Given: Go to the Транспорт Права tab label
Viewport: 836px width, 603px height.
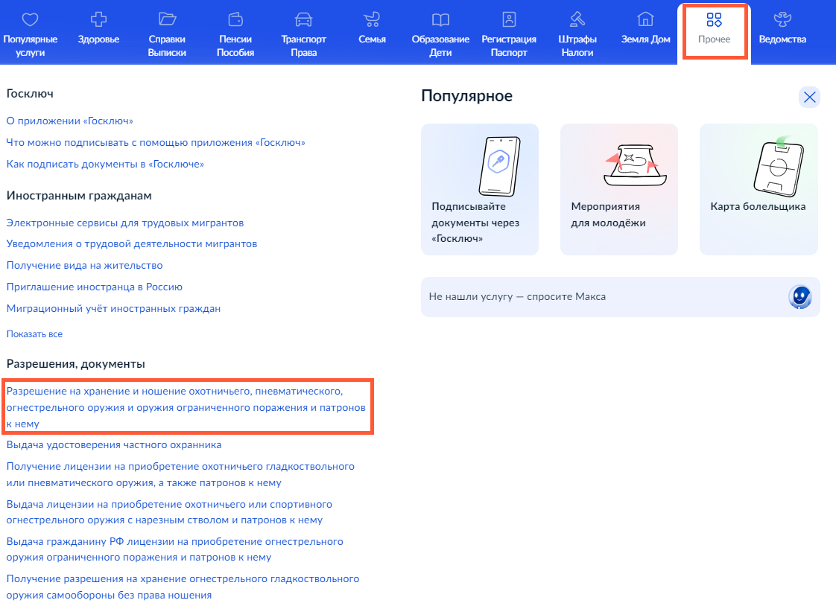Looking at the screenshot, I should [x=303, y=46].
